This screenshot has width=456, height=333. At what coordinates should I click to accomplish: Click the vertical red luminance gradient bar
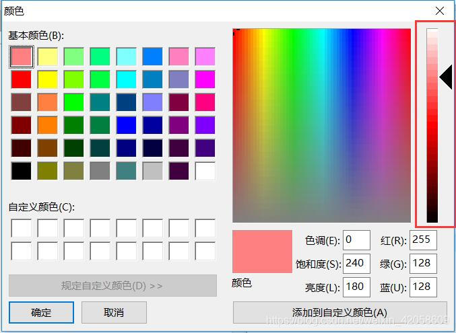pyautogui.click(x=432, y=126)
